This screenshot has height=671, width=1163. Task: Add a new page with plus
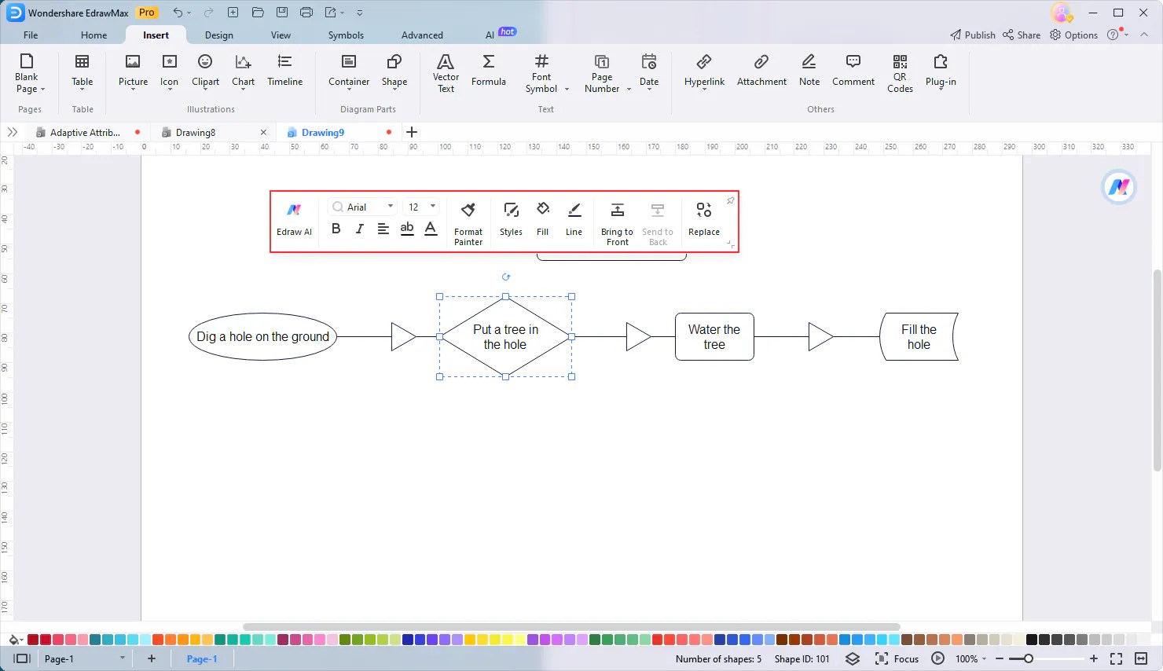click(x=152, y=658)
